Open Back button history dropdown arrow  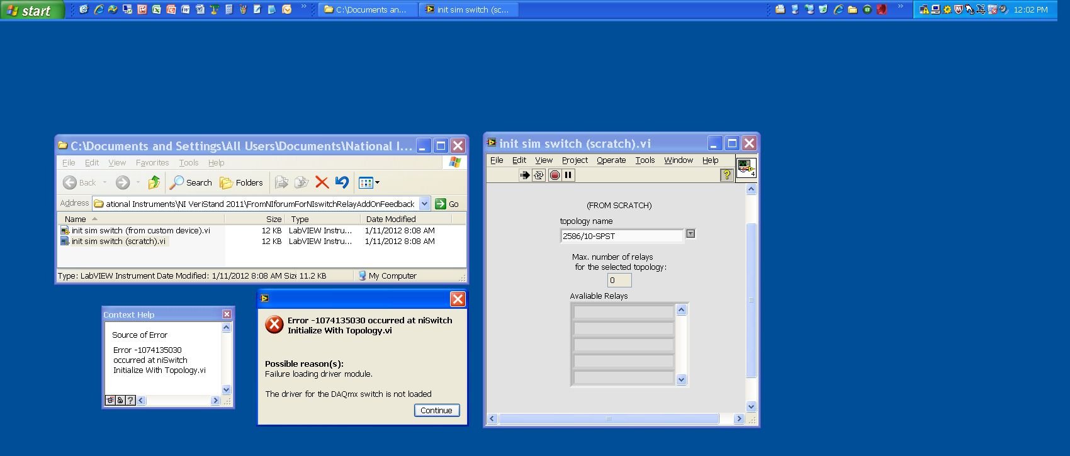click(x=104, y=182)
